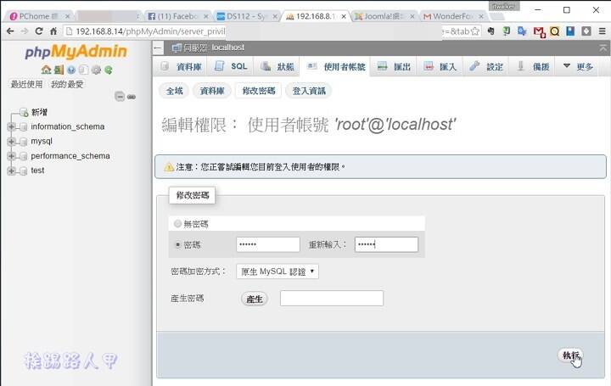This screenshot has height=386, width=611.
Task: Select the 無密碼 radio option
Action: pos(177,224)
